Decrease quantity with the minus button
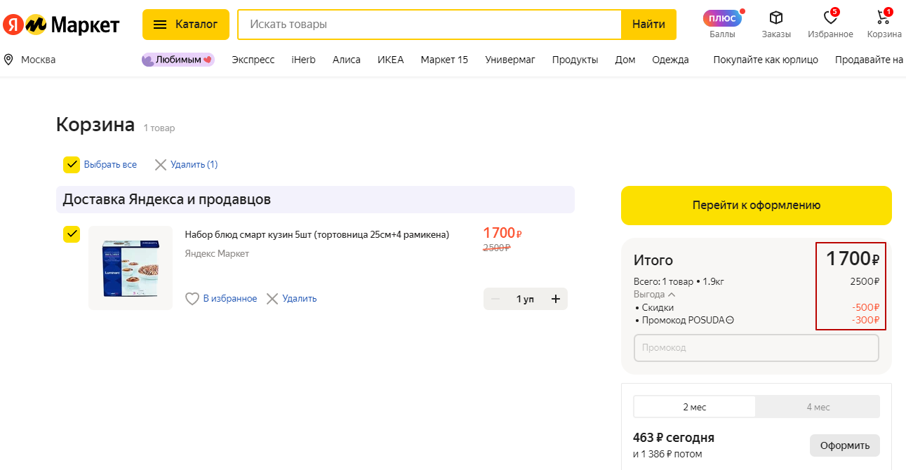The width and height of the screenshot is (906, 470). [x=495, y=299]
